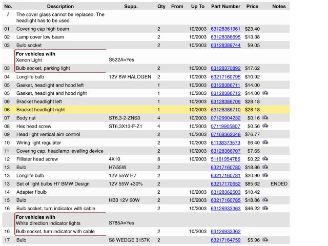328x246 pixels.
Task: Click camera icon on $46.22 bulb socket row
Action: [265, 209]
